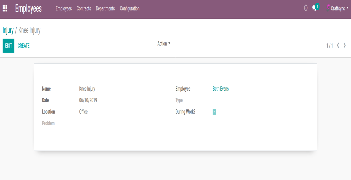
Task: Go to the previous record arrow
Action: pos(338,45)
